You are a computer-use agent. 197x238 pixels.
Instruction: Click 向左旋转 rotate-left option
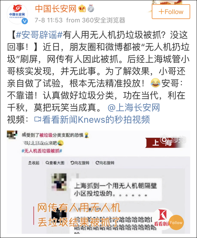pos(80,163)
